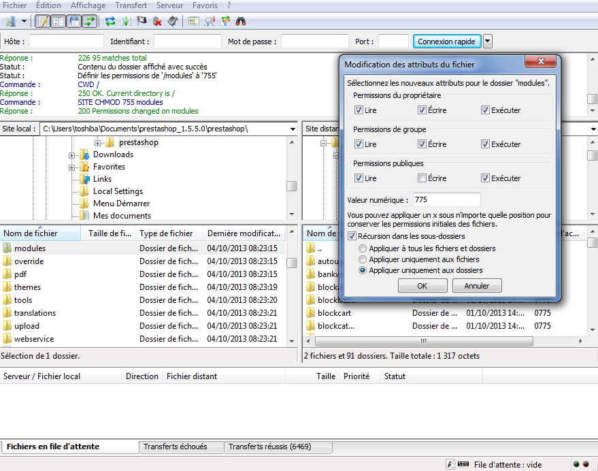
Task: Click OK in attributes dialog
Action: (x=422, y=286)
